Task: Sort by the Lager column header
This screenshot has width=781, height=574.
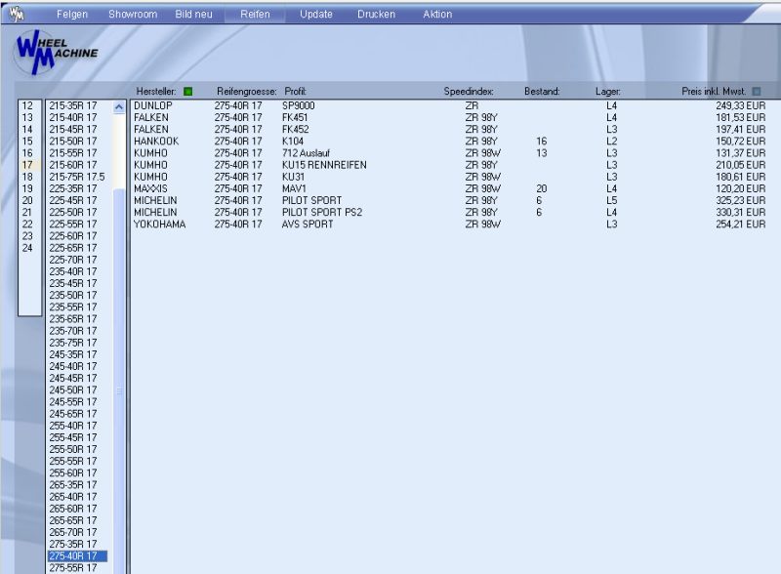Action: (x=608, y=91)
